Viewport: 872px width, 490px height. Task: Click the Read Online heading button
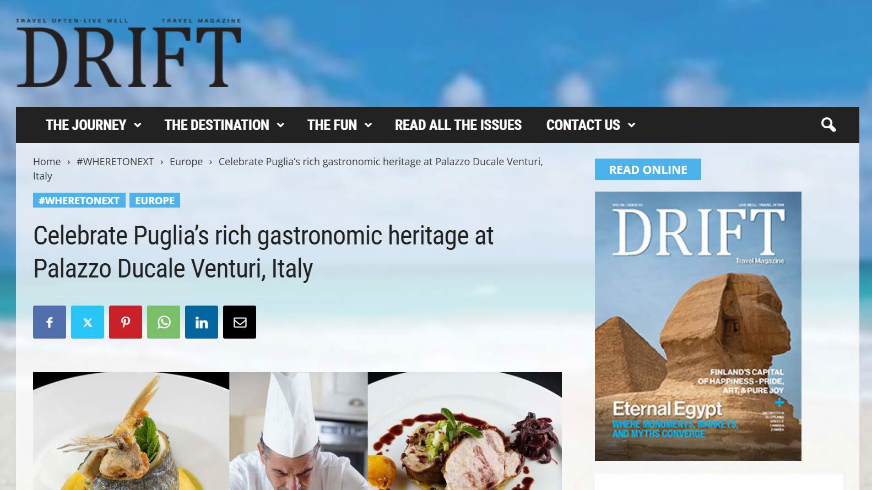point(648,170)
